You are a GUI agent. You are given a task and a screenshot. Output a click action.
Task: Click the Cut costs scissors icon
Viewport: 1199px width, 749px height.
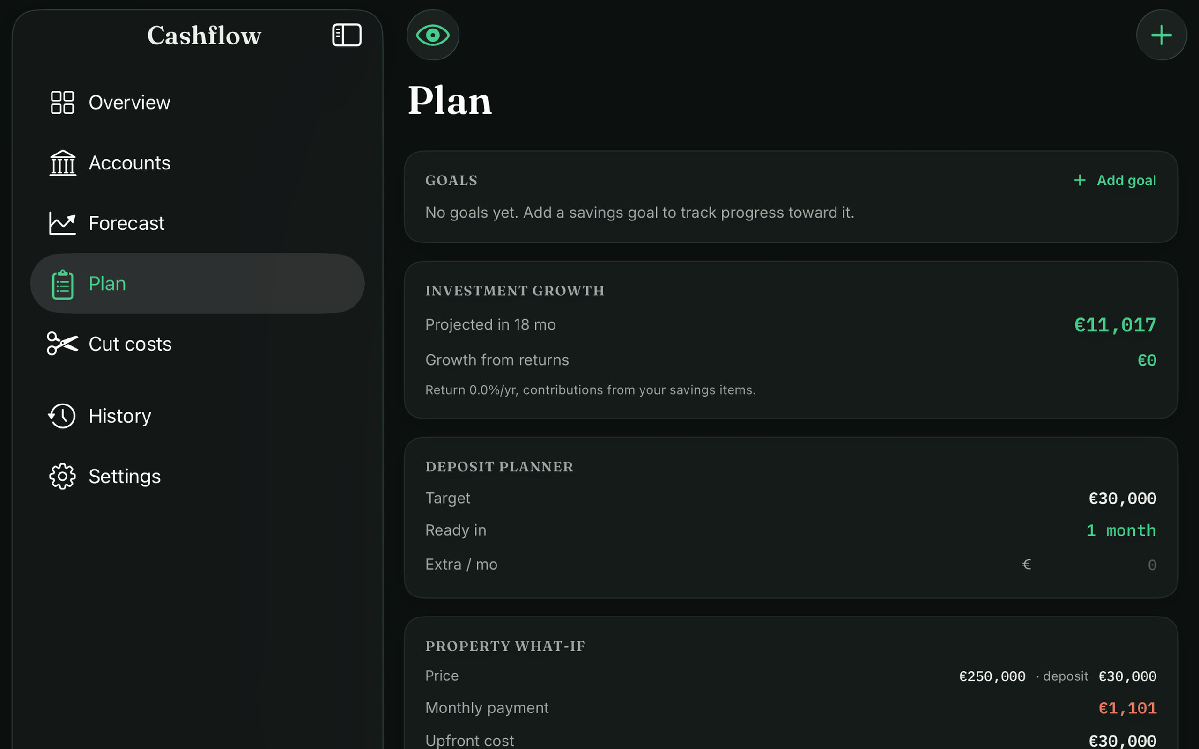(62, 344)
